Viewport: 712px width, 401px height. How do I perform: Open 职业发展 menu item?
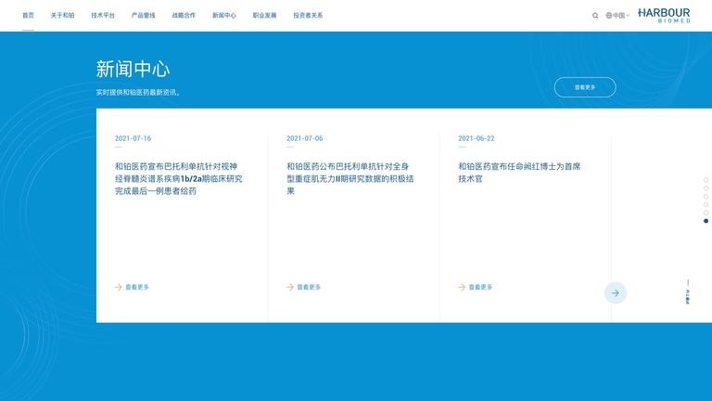pos(265,16)
